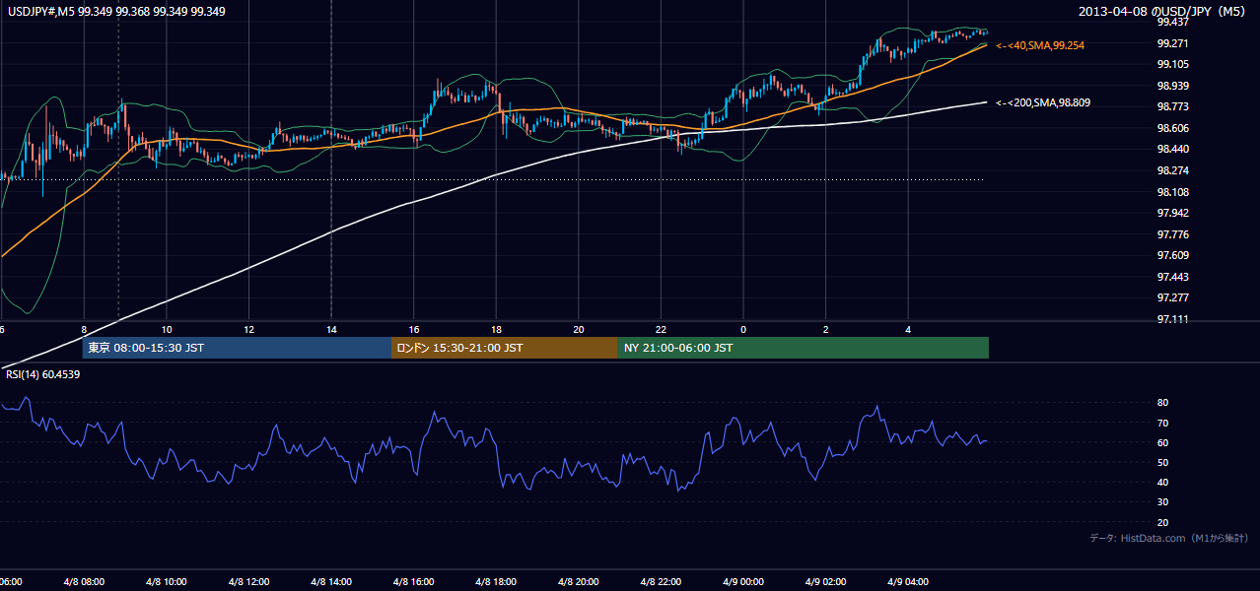Click hour label 10 under price chart
Screen dimensions: 1260x591
167,329
